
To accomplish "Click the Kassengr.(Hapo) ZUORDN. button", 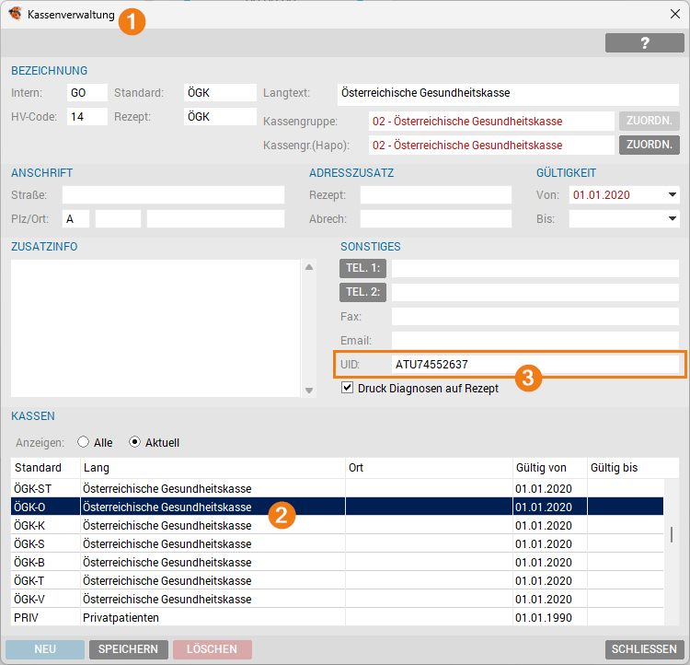I will 649,146.
